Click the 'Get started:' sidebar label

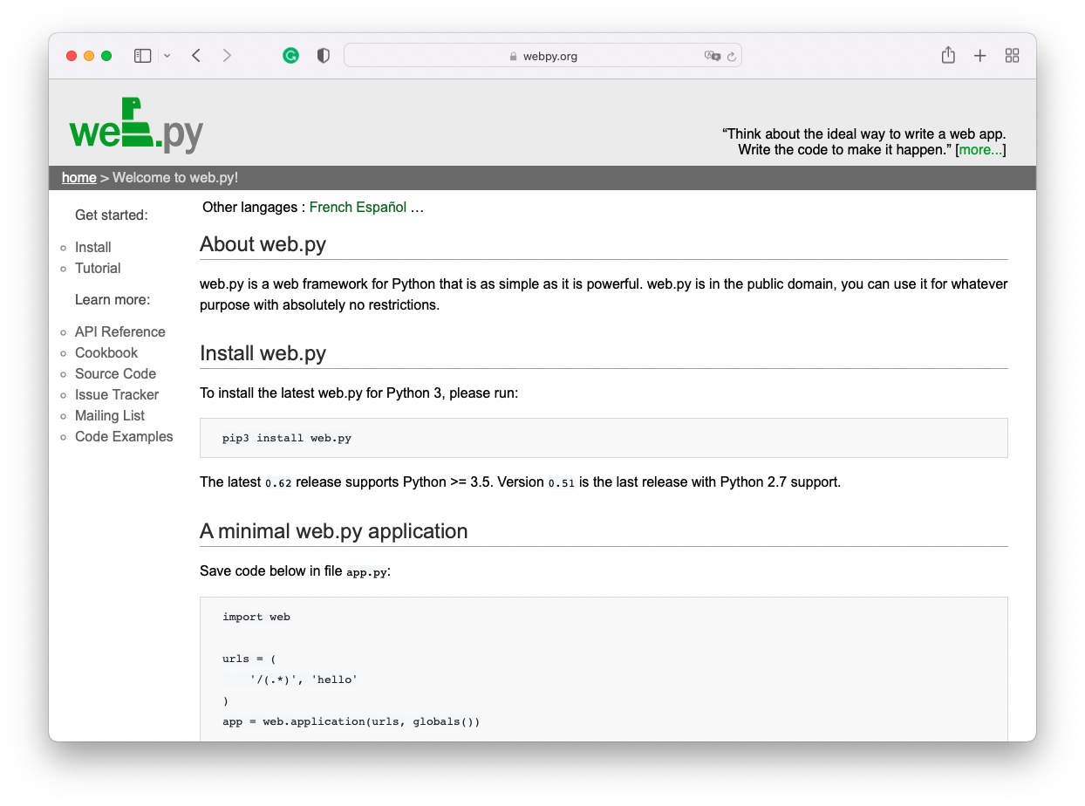[x=112, y=215]
